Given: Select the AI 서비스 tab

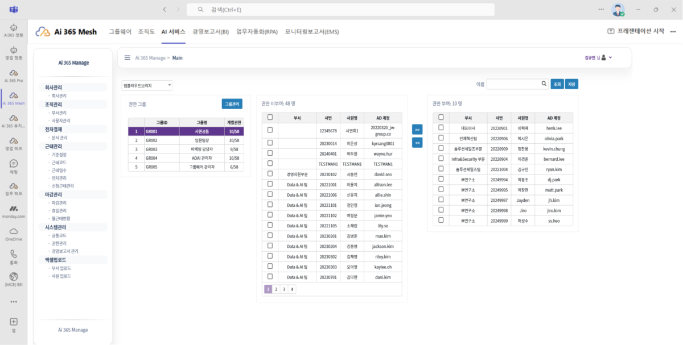Looking at the screenshot, I should 173,32.
